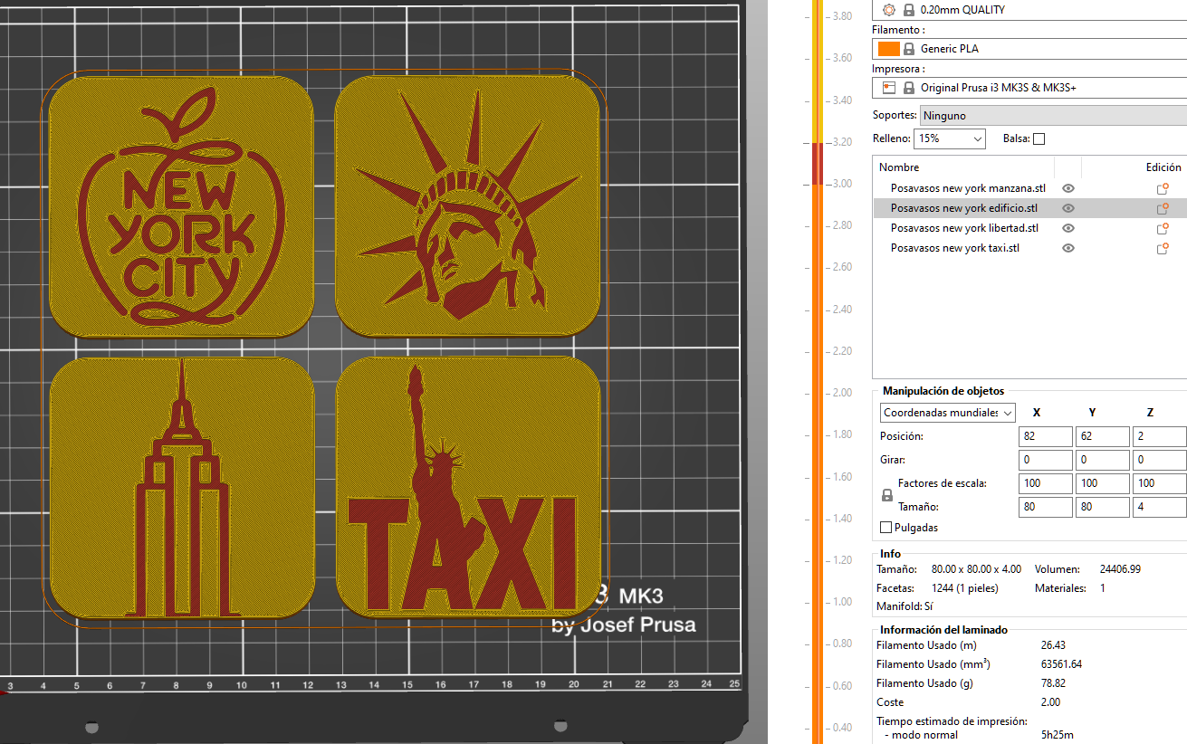Click the Manipulación de objetos heading
Viewport: 1187px width, 744px height.
[943, 391]
